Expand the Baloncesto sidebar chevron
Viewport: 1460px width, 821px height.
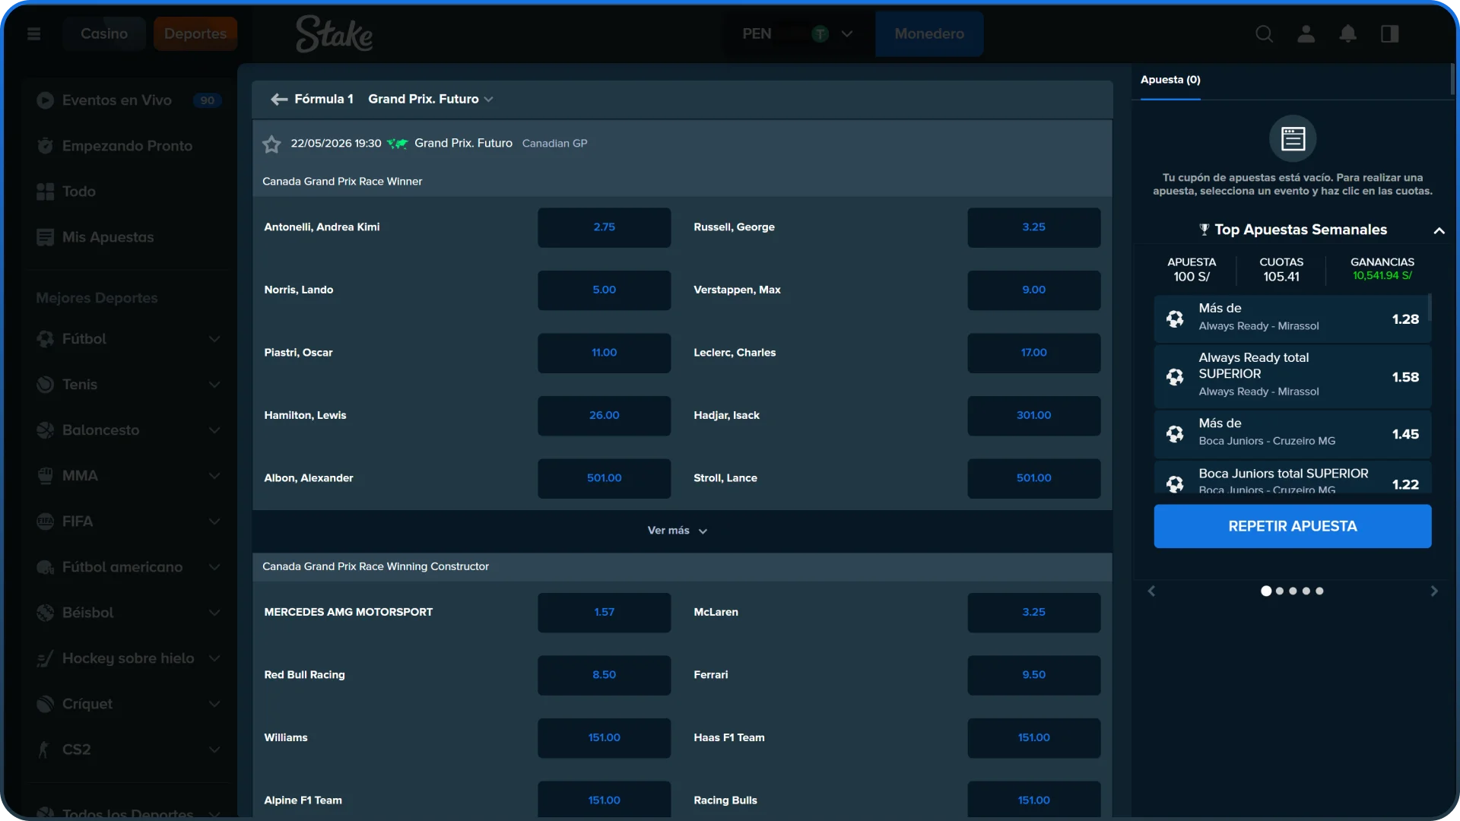point(214,430)
